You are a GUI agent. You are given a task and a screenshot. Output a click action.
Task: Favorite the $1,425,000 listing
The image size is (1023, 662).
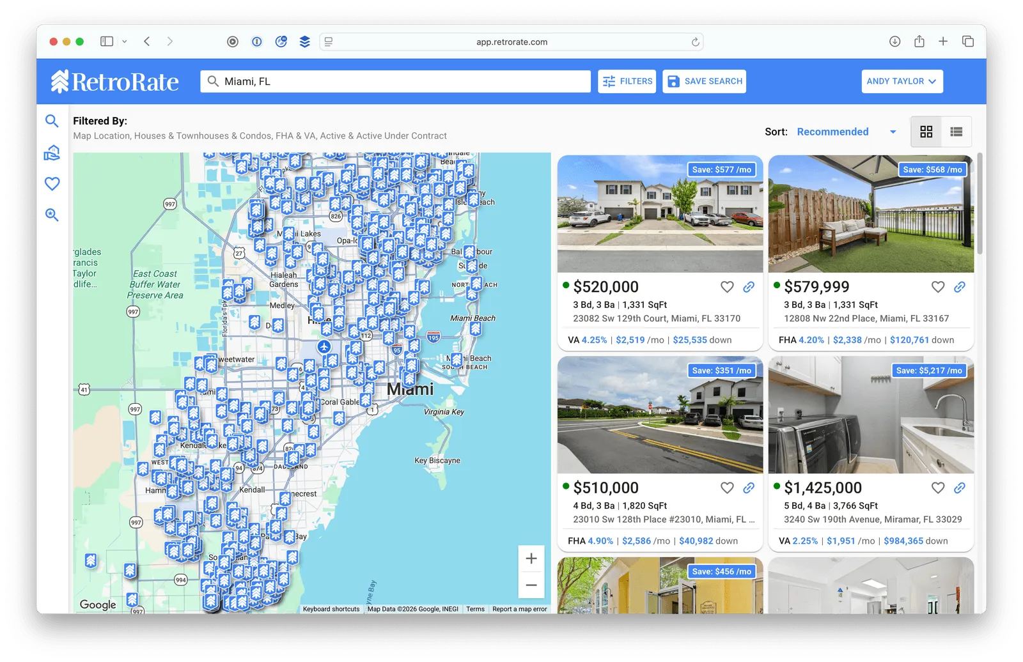[x=938, y=488]
